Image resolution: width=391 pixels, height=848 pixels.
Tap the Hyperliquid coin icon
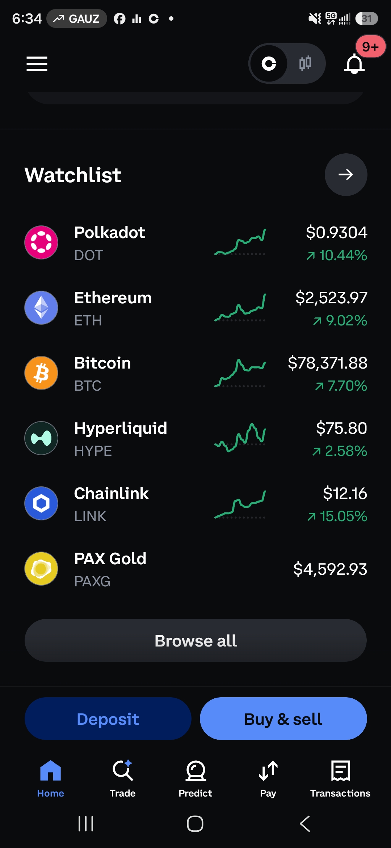[41, 438]
